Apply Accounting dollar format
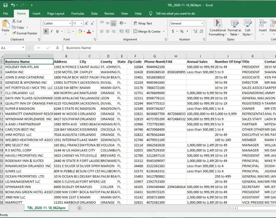Screen dimensions: 276x218 [173, 31]
